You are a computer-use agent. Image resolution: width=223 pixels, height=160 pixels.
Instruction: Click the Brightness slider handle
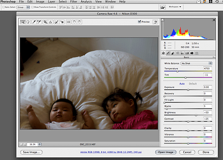196,115
